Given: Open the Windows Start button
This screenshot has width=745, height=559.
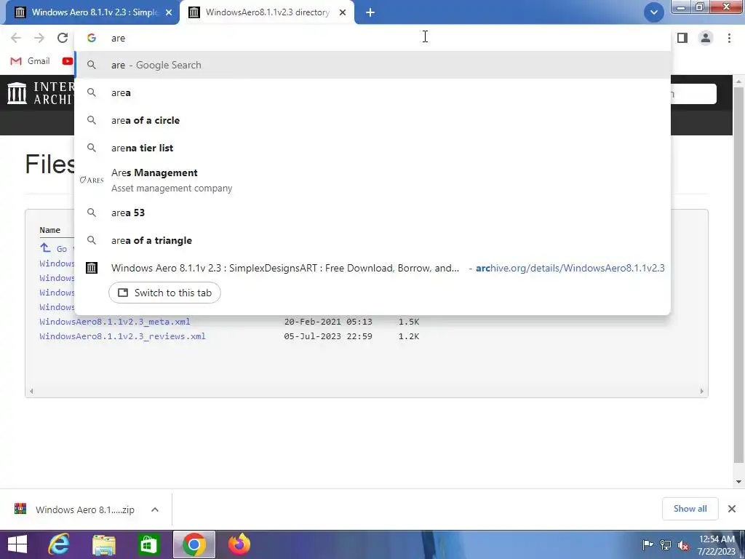Looking at the screenshot, I should [17, 544].
